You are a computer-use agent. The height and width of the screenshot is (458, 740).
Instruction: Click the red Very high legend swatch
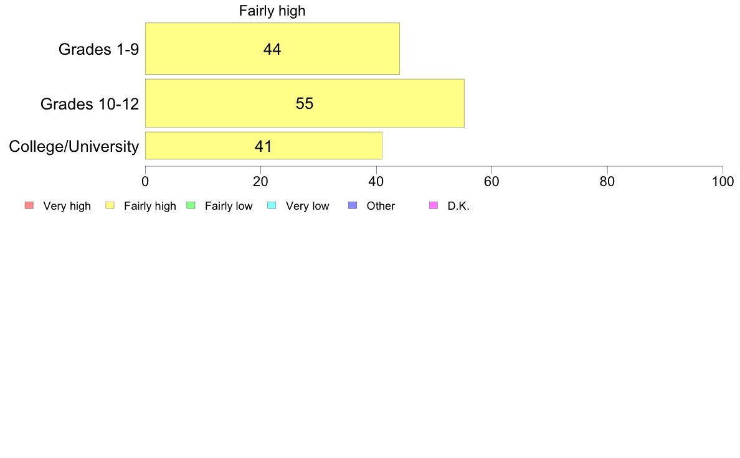[x=29, y=205]
